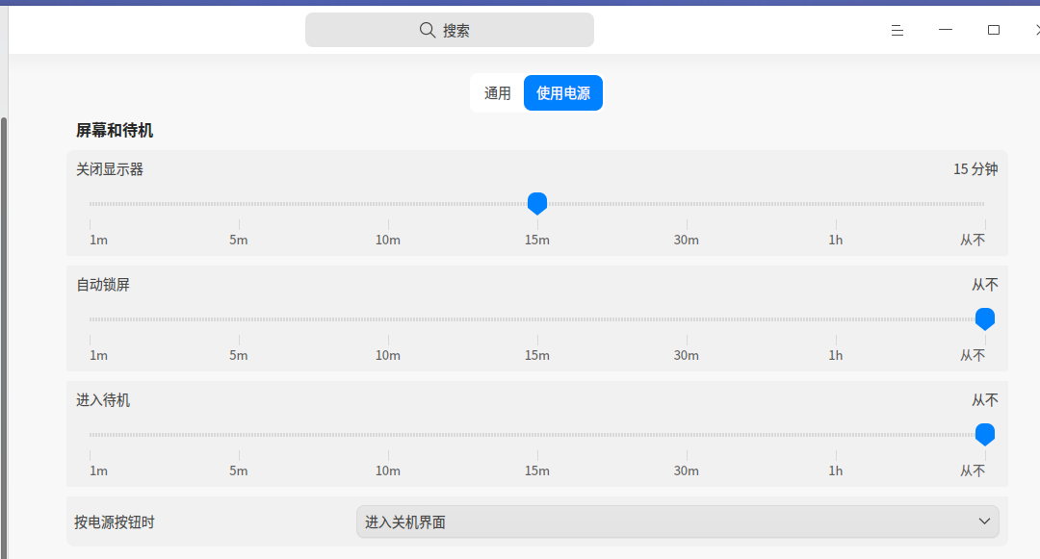
Task: Focus the 搜索 search field
Action: pyautogui.click(x=449, y=30)
